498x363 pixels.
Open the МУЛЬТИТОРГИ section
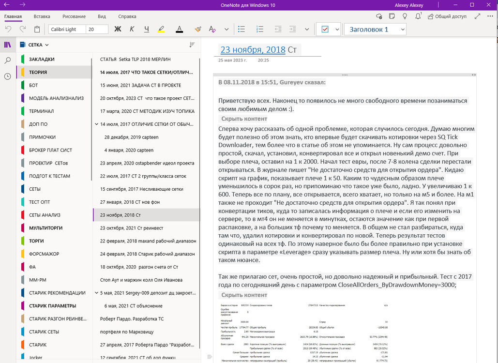pyautogui.click(x=54, y=227)
